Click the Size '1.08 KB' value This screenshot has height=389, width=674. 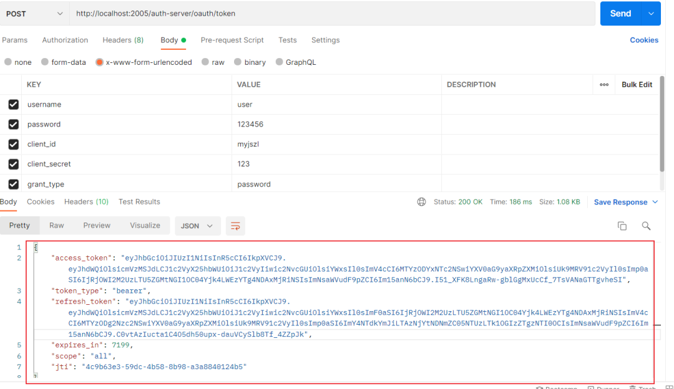[x=569, y=202]
